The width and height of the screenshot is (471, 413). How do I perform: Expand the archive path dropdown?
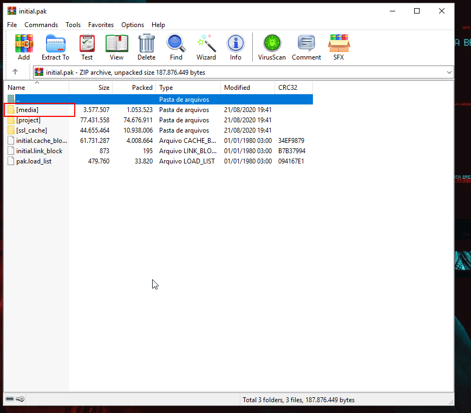[x=449, y=73]
